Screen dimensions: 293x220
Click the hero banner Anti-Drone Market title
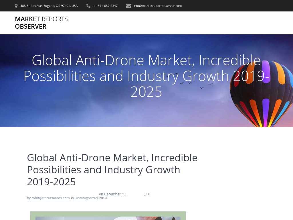point(146,76)
